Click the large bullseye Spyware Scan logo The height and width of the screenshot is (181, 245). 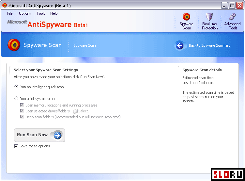(14, 45)
